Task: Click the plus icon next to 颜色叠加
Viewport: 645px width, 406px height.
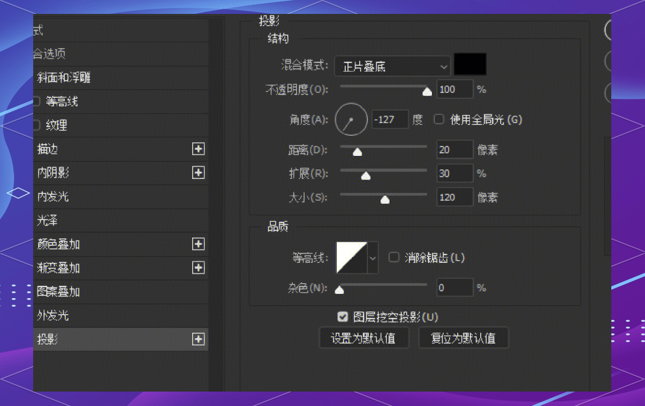Action: [199, 244]
